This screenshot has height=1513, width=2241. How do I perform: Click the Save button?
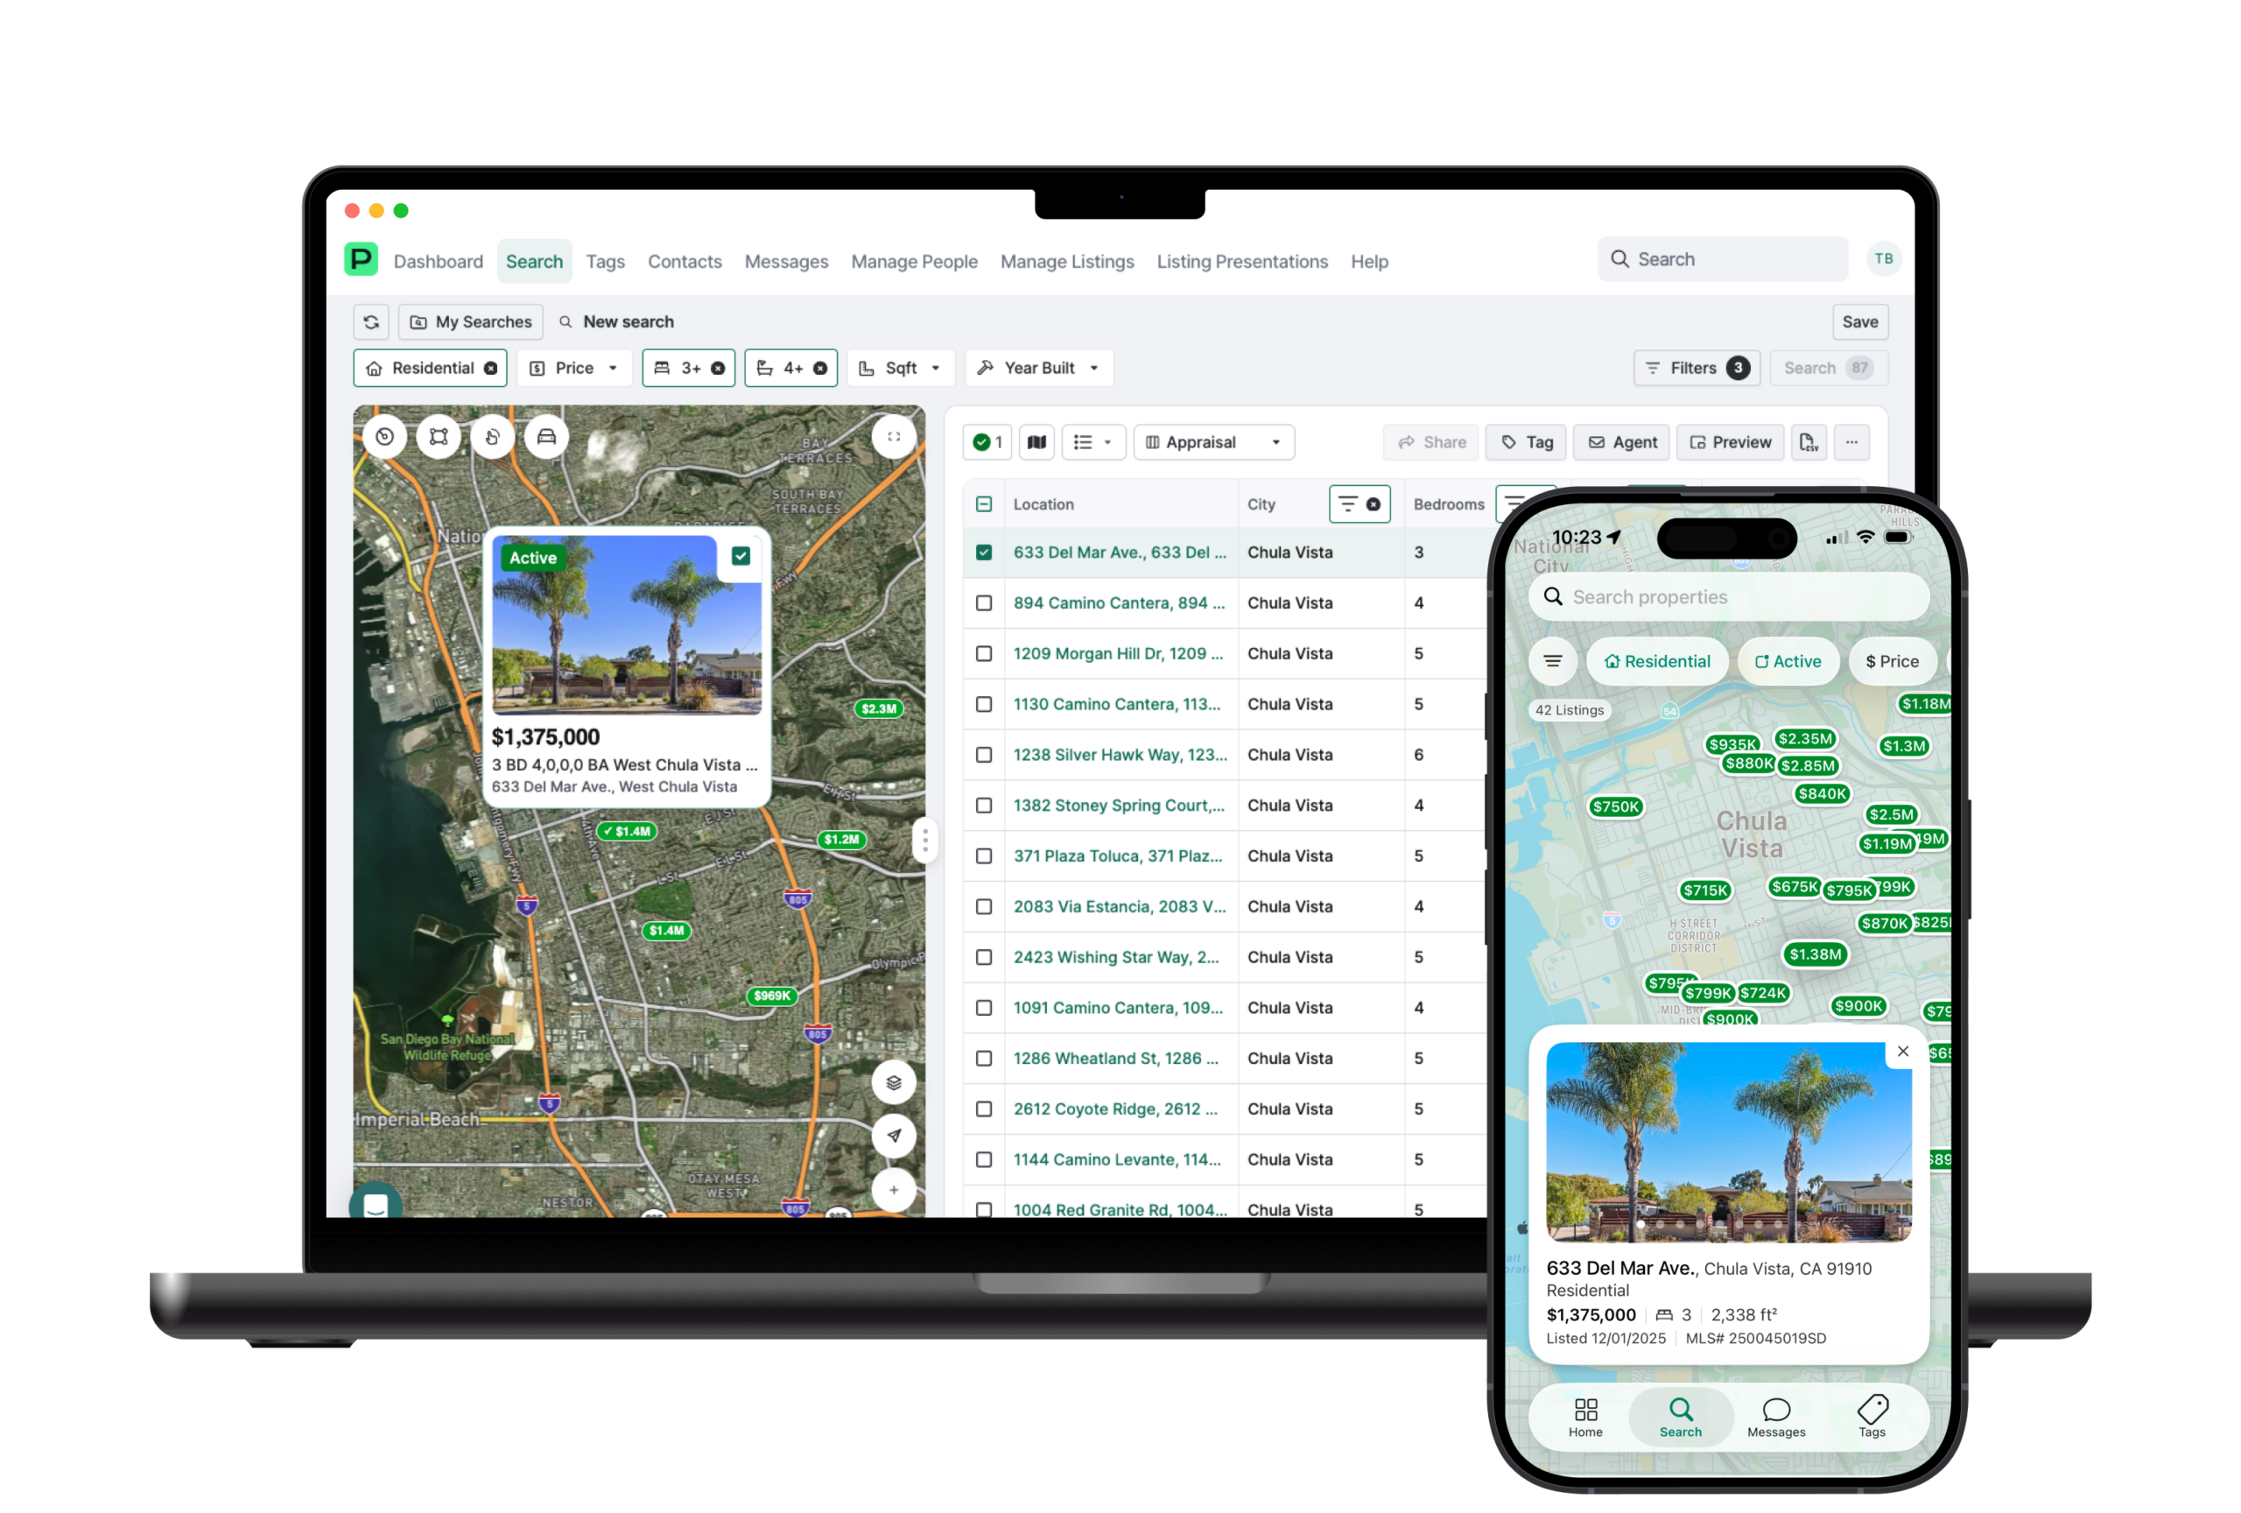[x=1859, y=322]
